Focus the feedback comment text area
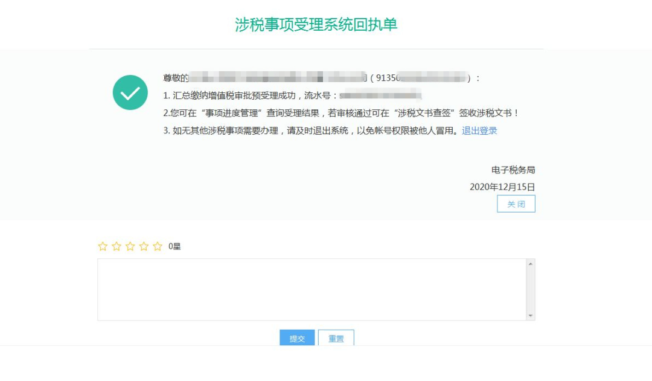Viewport: 652px width, 381px height. tap(312, 289)
